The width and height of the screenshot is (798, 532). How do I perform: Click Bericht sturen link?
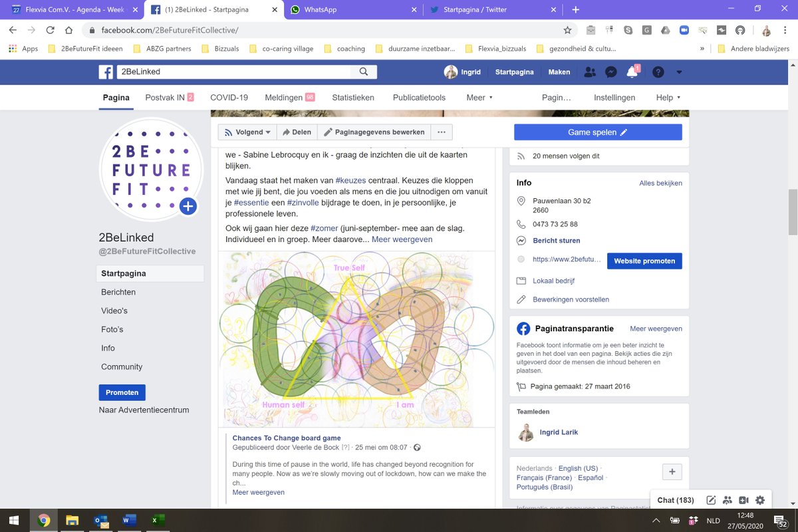(557, 241)
